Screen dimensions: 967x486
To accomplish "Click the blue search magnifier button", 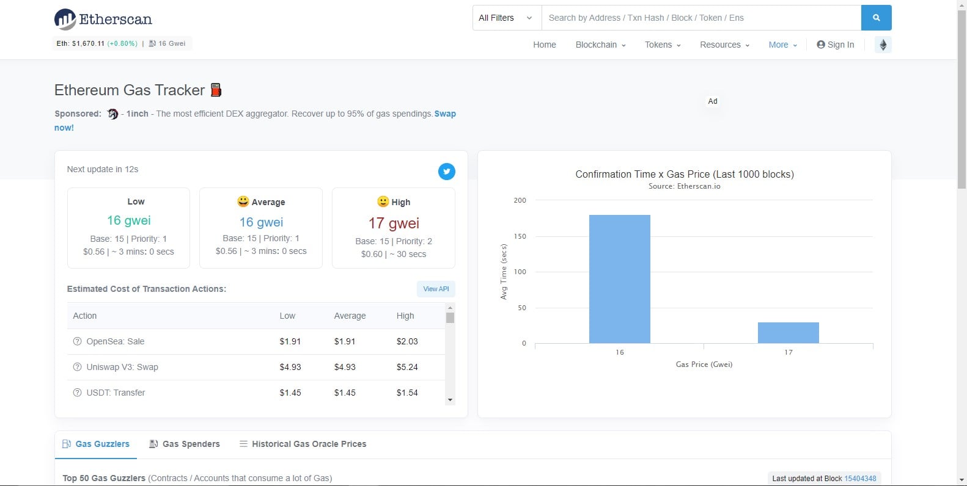I will (876, 18).
